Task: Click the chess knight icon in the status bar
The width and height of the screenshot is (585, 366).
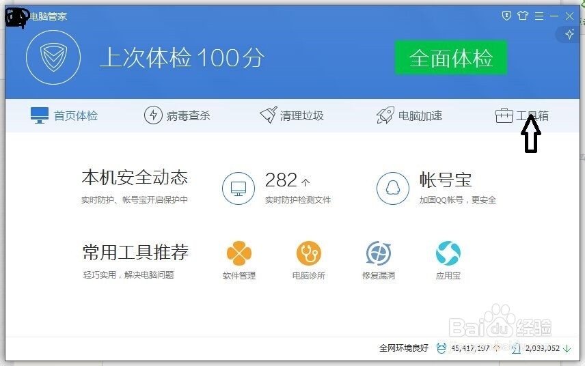Action: click(517, 348)
